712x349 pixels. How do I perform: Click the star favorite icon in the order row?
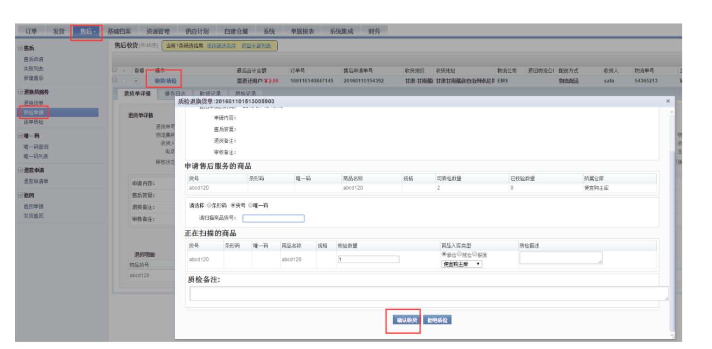pos(125,80)
